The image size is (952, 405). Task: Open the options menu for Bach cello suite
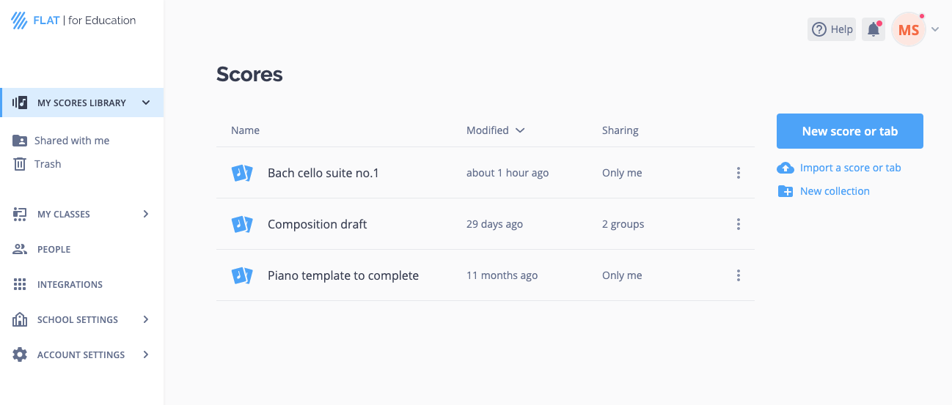738,173
